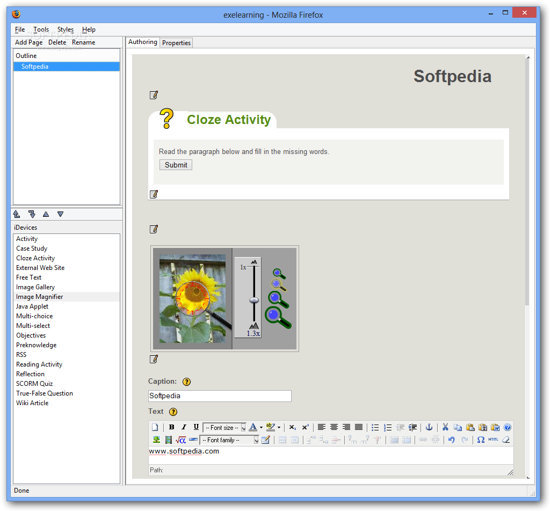Move the node up with triangle icon

tap(46, 214)
